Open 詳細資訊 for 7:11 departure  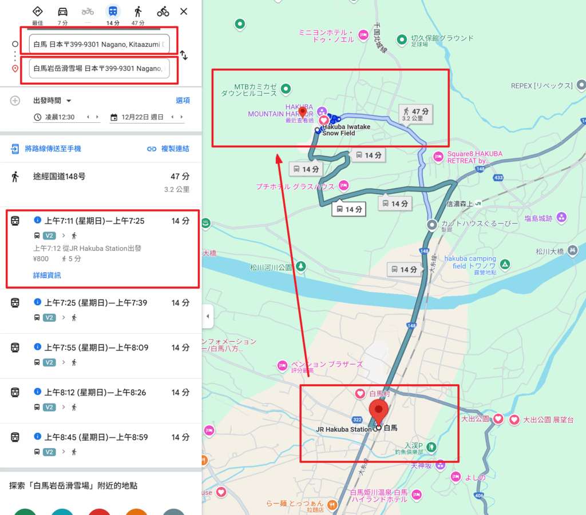click(47, 276)
